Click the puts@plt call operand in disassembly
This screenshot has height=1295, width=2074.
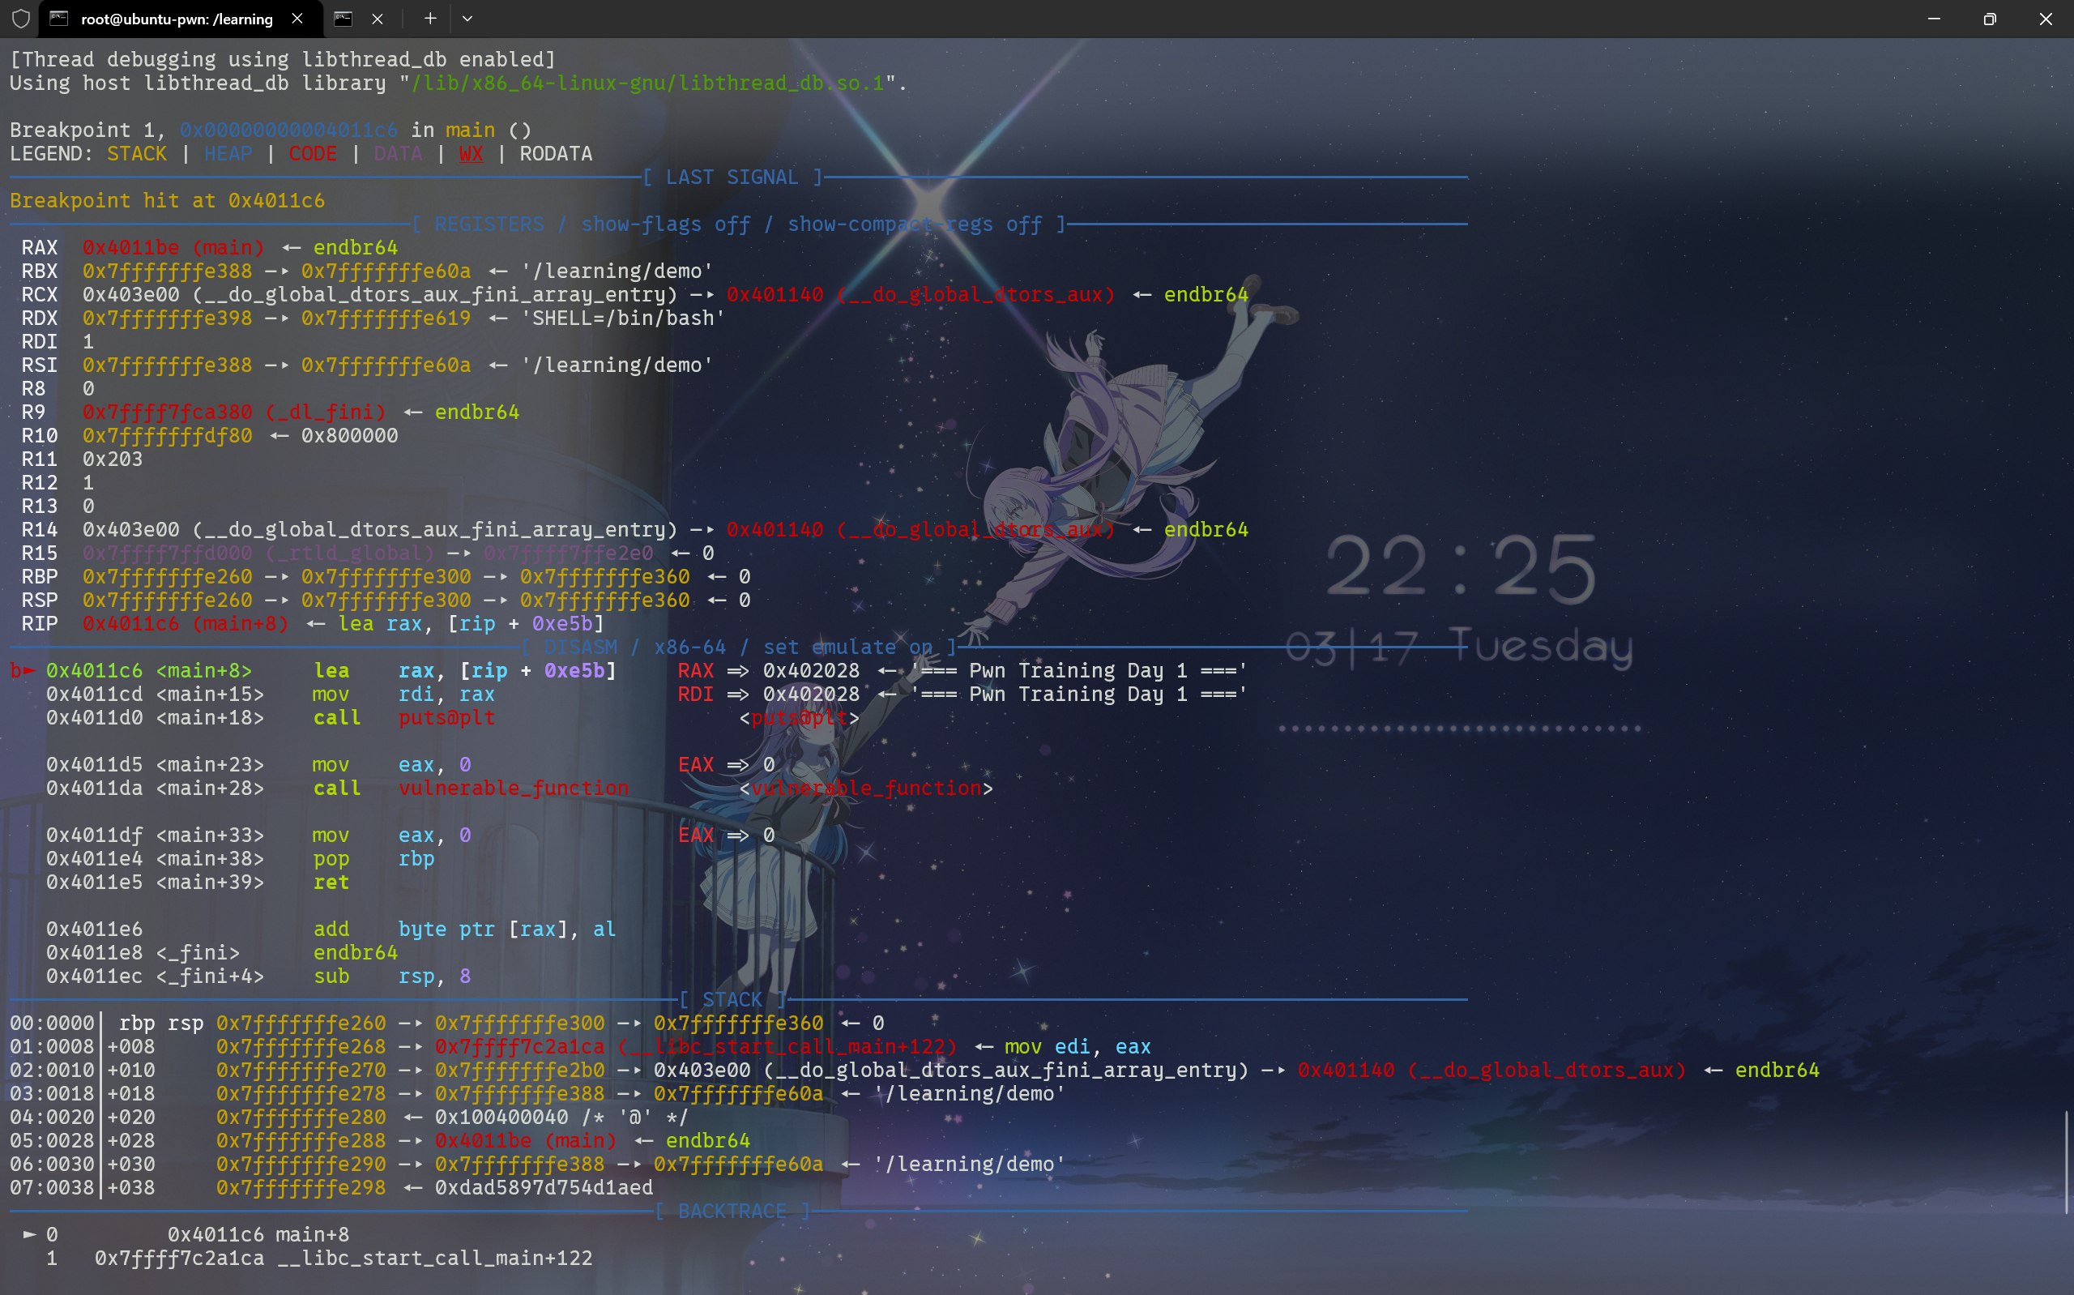pos(446,718)
